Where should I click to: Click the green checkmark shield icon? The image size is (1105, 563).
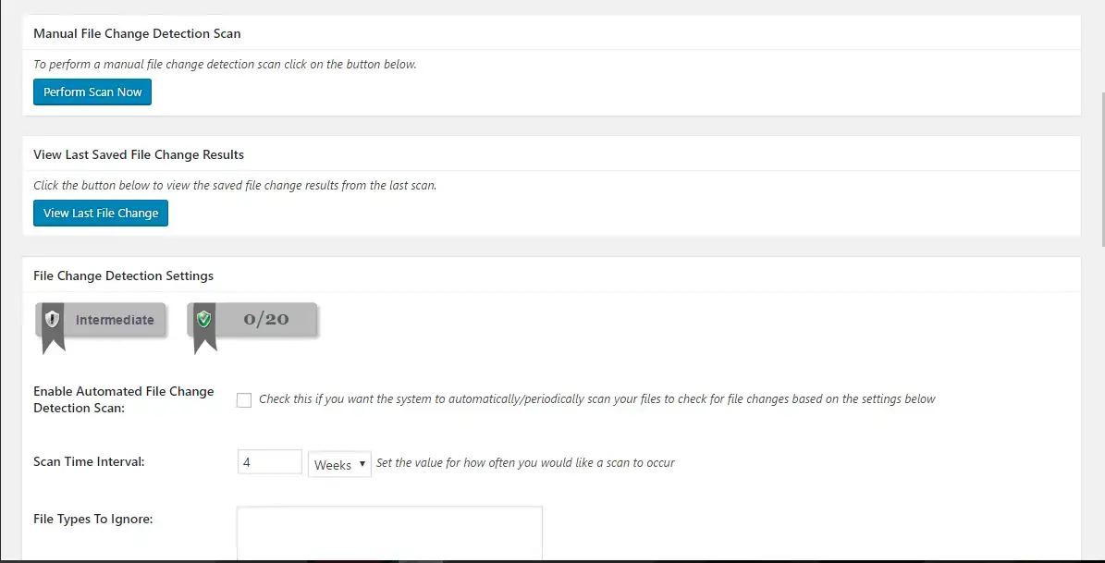[x=203, y=319]
